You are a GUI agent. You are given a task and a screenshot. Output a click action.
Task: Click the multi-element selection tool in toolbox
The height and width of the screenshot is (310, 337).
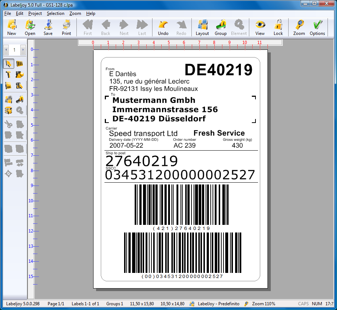coord(20,86)
